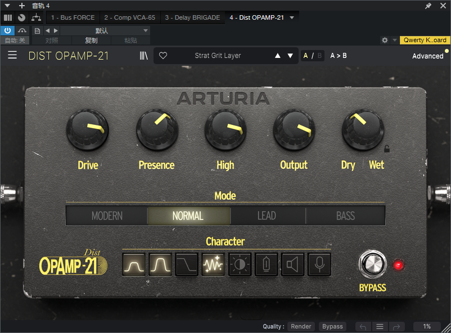Open the Advanced panel
This screenshot has width=451, height=333.
pyautogui.click(x=428, y=56)
